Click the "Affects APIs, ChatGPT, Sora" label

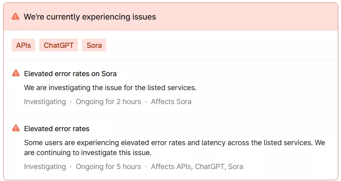197,167
